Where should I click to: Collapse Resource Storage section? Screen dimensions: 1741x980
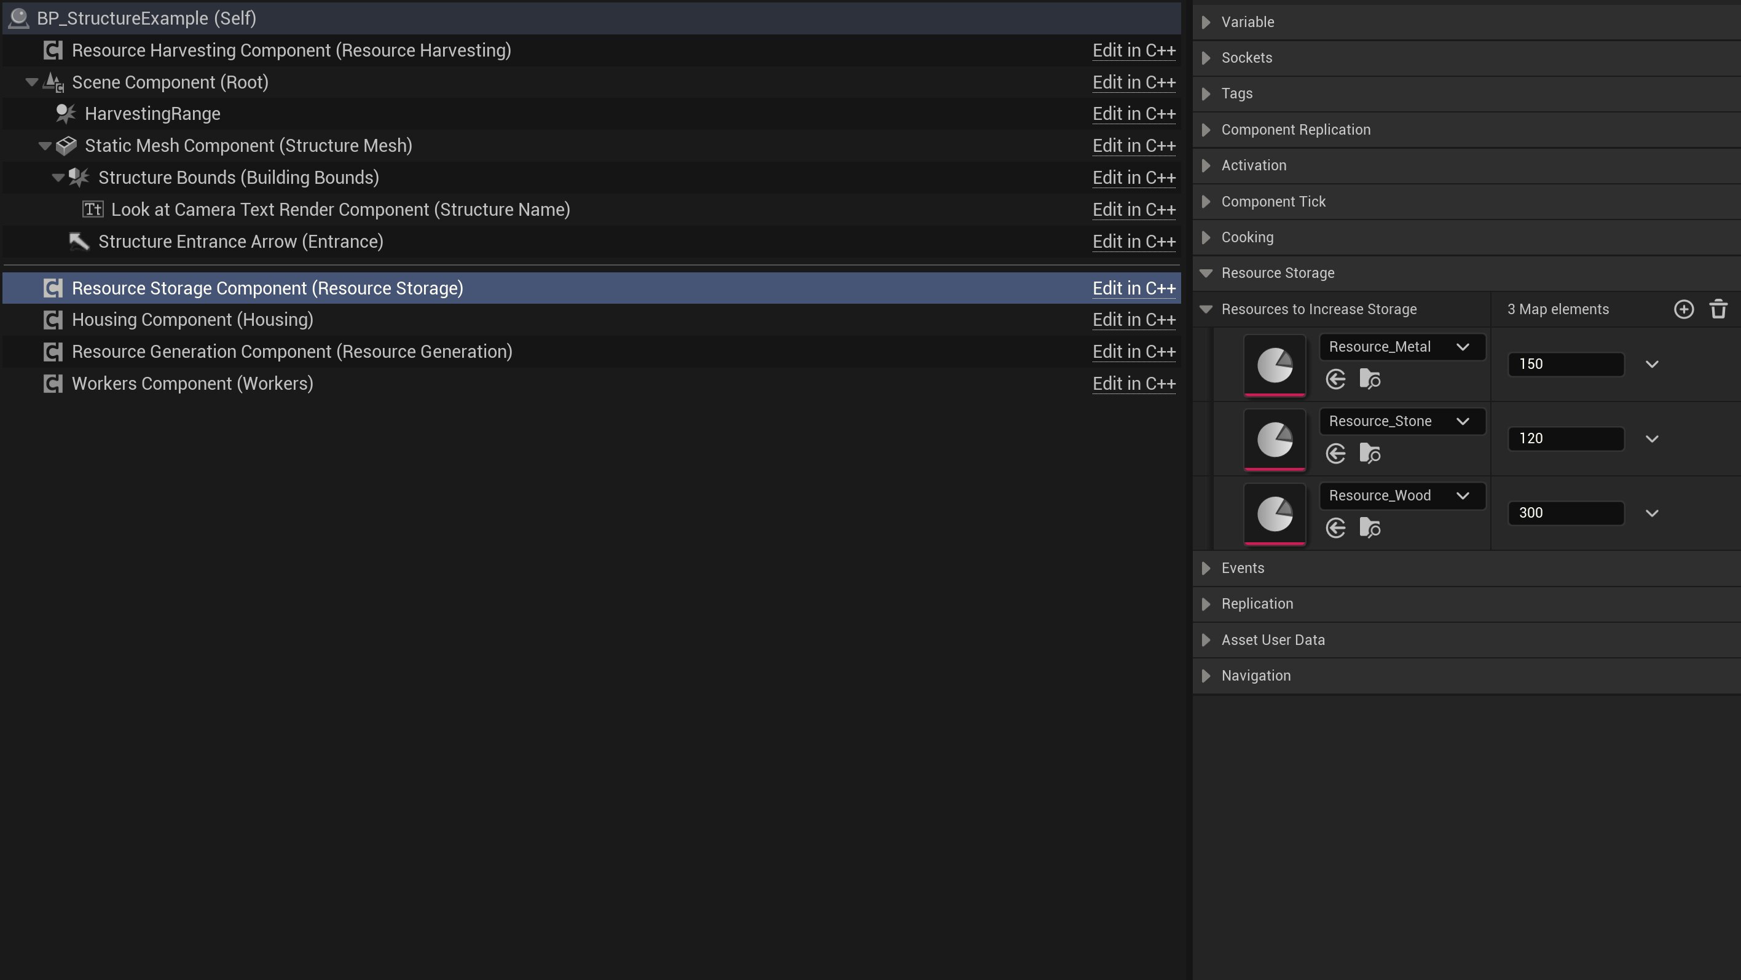point(1206,273)
